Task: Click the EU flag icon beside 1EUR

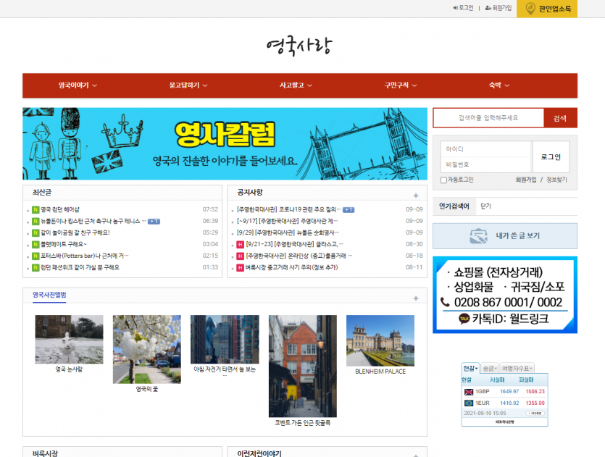Action: click(x=468, y=403)
